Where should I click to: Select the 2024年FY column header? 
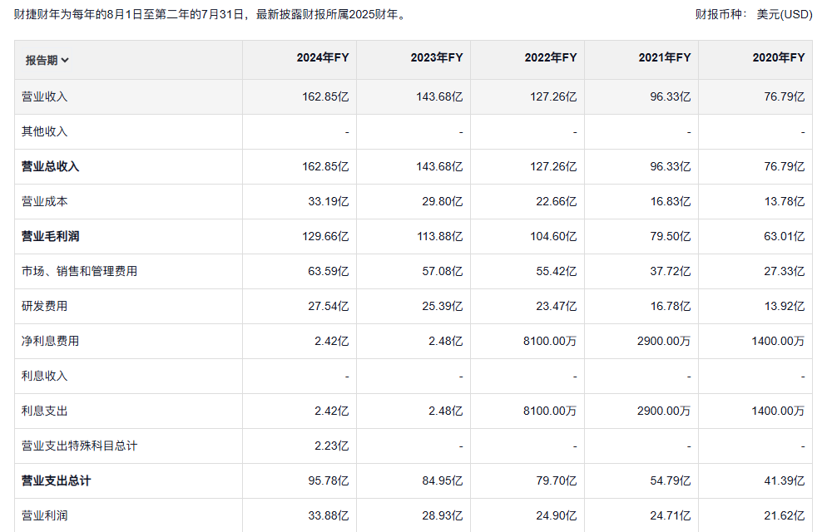[x=323, y=58]
